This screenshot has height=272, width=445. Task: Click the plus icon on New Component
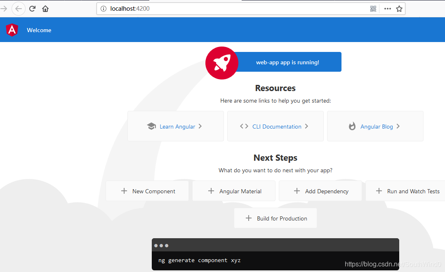tap(124, 191)
